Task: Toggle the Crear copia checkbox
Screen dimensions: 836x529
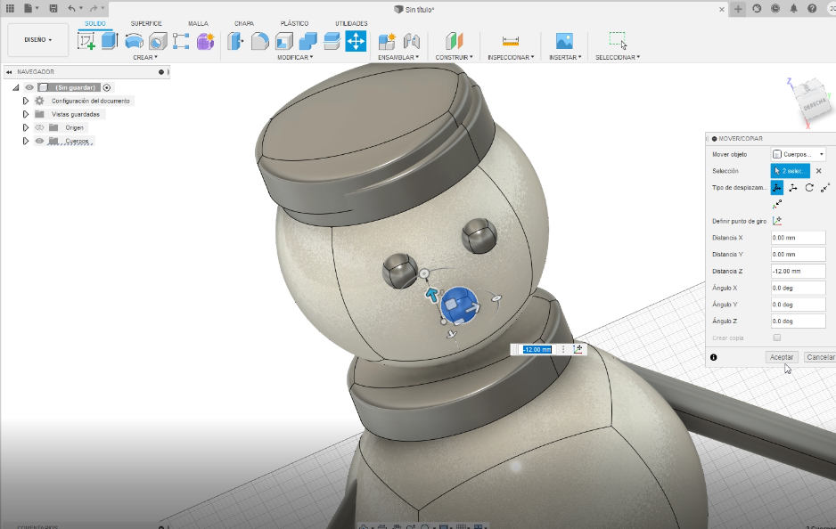Action: [777, 338]
